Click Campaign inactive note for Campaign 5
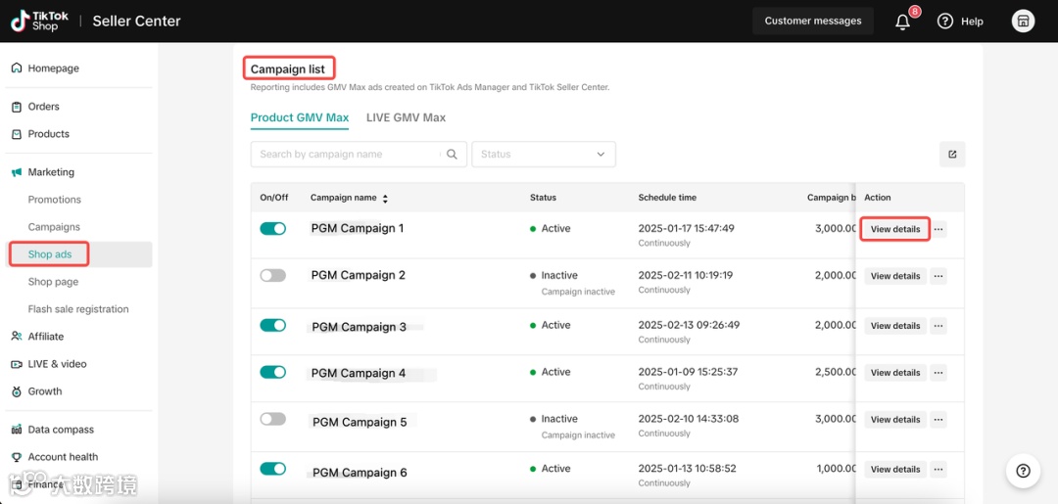Image resolution: width=1058 pixels, height=504 pixels. pos(578,435)
